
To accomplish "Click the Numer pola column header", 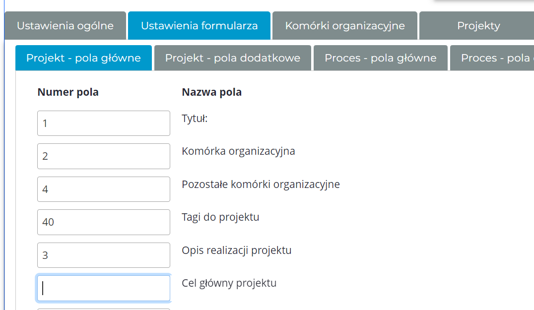I will 68,92.
